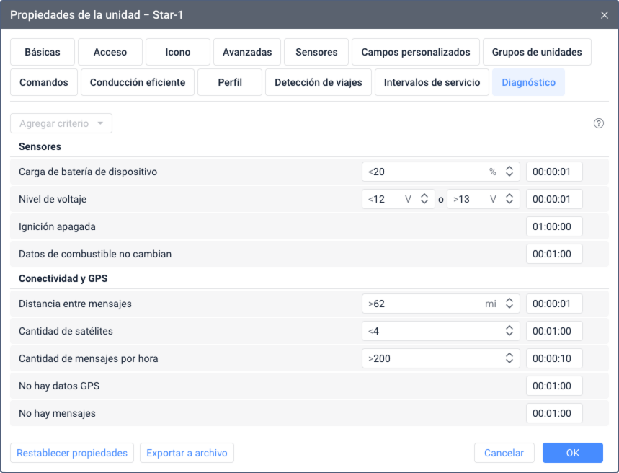Click the distance between messages stepper
Viewport: 619px width, 473px height.
[509, 304]
